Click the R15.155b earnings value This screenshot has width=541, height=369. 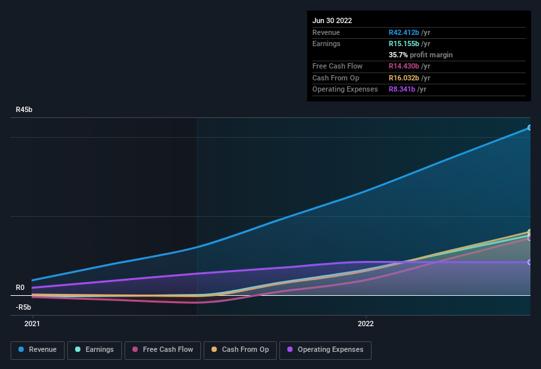tap(404, 43)
